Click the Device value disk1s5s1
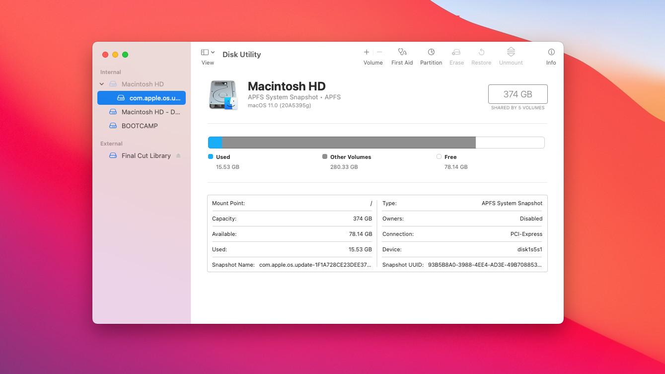 [x=530, y=249]
